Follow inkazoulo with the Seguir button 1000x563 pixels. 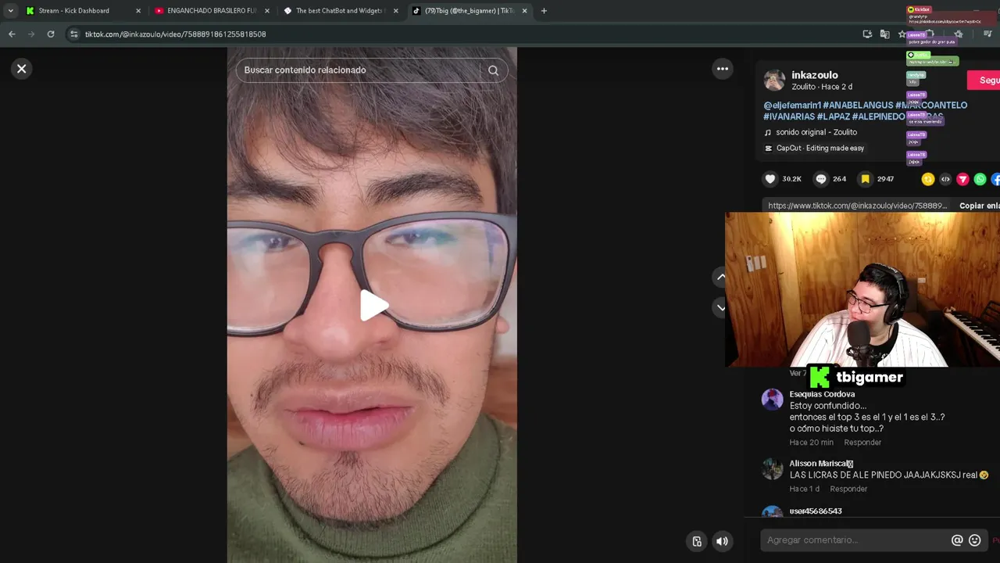pos(984,81)
